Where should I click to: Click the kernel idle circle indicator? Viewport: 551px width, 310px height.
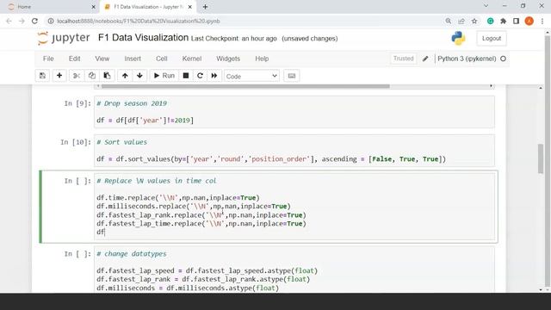coord(503,59)
